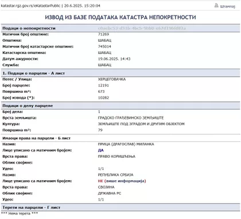Select ГРАДСКО ГРАЂЕВИНСКО ЗЕМЉИШТЕ land type text

(131, 118)
